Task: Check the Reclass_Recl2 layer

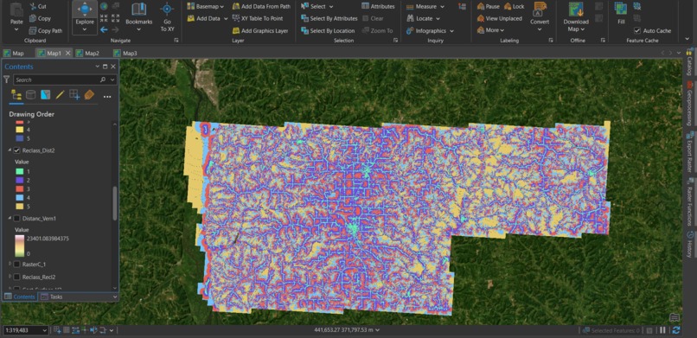Action: (x=17, y=277)
